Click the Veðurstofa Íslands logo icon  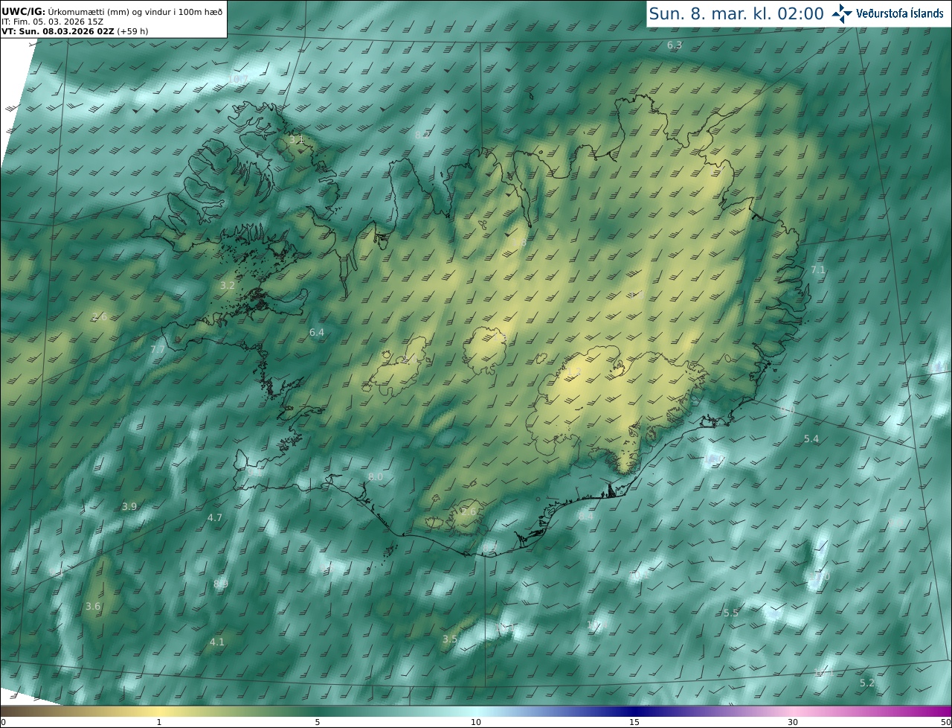842,13
